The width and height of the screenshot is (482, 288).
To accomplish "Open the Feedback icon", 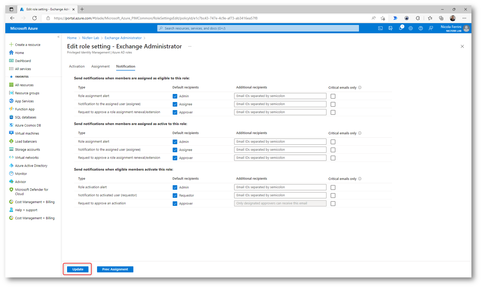I will click(x=431, y=28).
